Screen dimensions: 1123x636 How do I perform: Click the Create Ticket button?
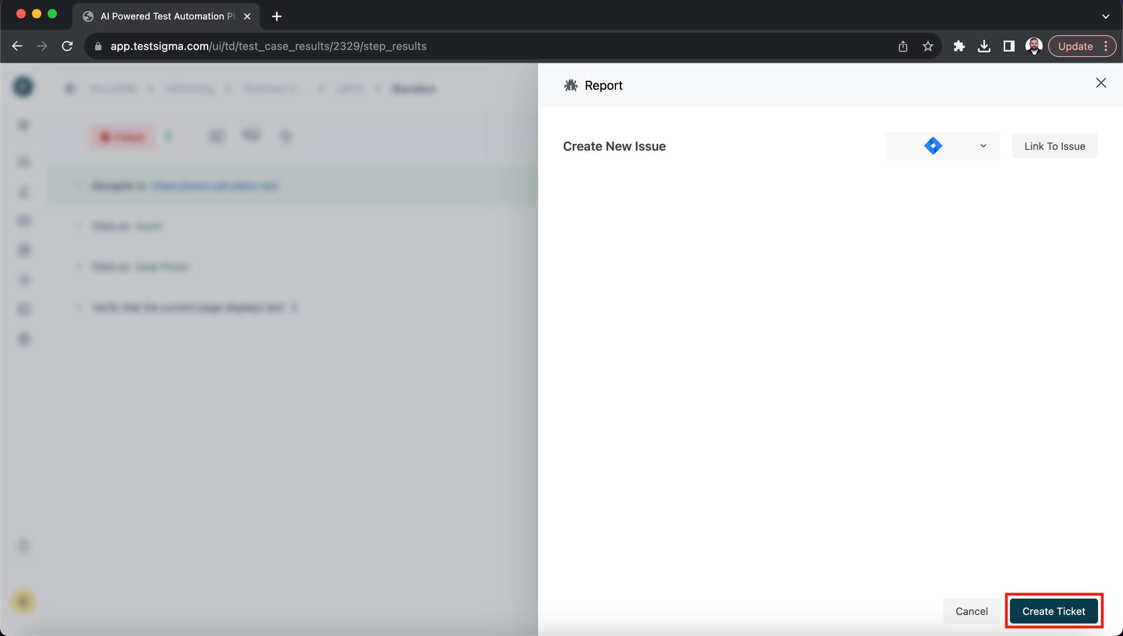pyautogui.click(x=1054, y=611)
